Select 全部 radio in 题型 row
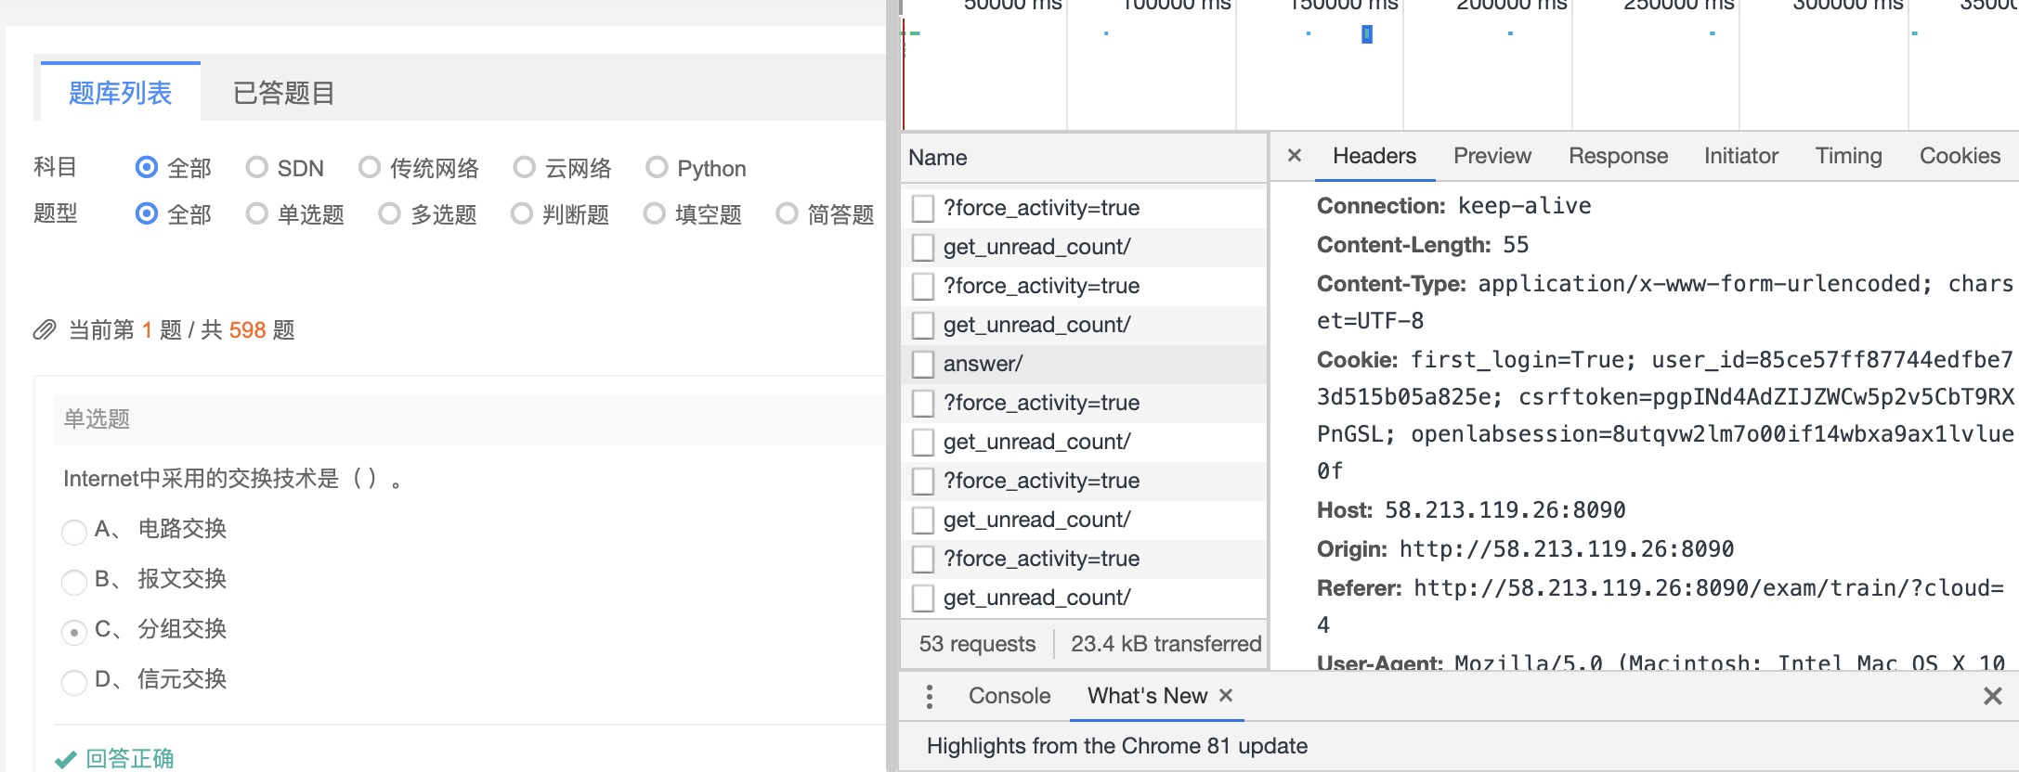 click(147, 213)
